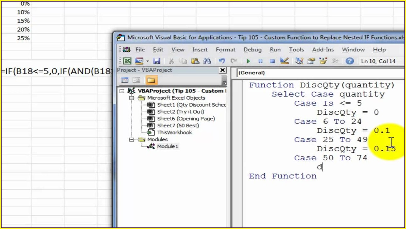Select ThisWorkbook in the project tree
Screen dimensions: 406x229
click(x=174, y=132)
